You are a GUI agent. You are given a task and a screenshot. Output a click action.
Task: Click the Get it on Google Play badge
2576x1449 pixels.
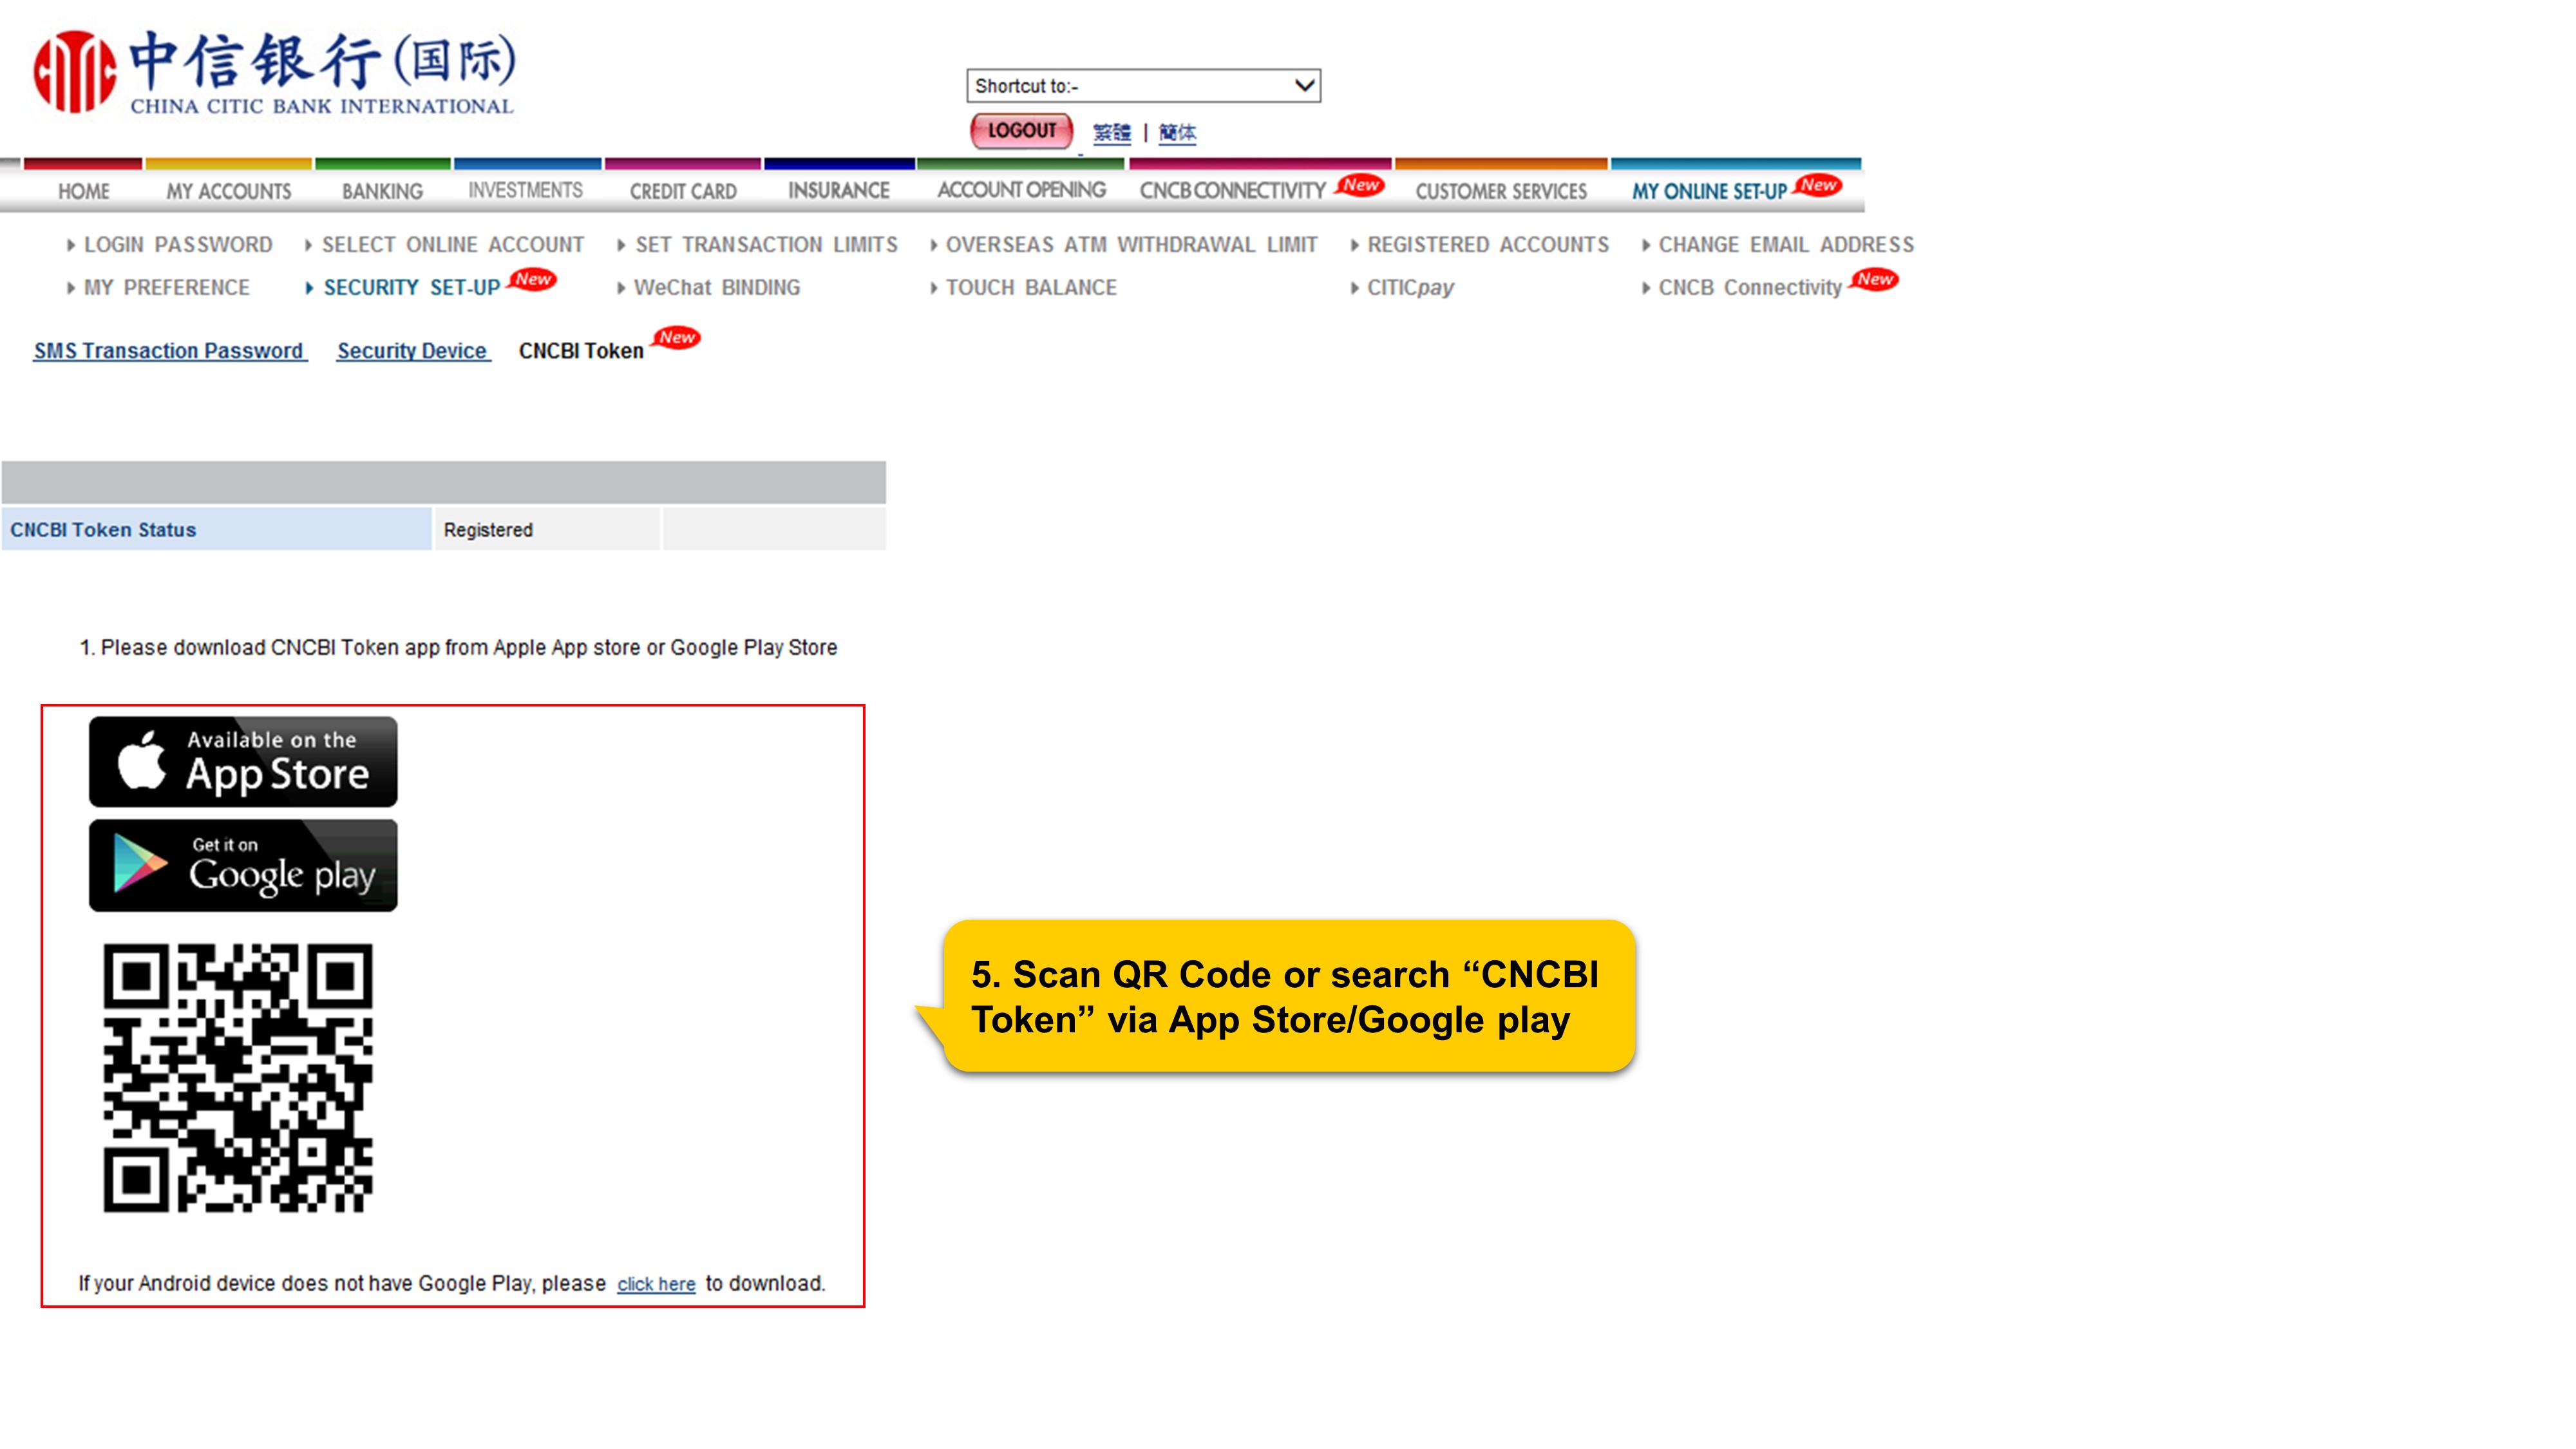coord(243,866)
